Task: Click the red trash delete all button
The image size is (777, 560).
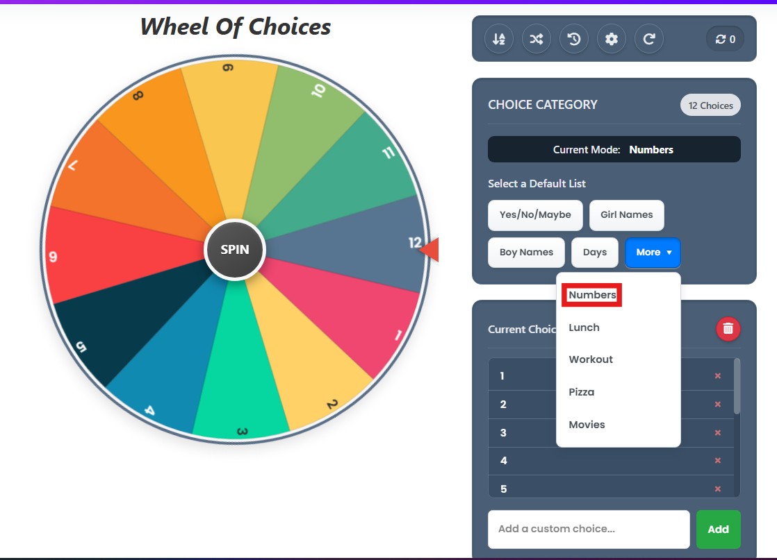Action: coord(728,328)
